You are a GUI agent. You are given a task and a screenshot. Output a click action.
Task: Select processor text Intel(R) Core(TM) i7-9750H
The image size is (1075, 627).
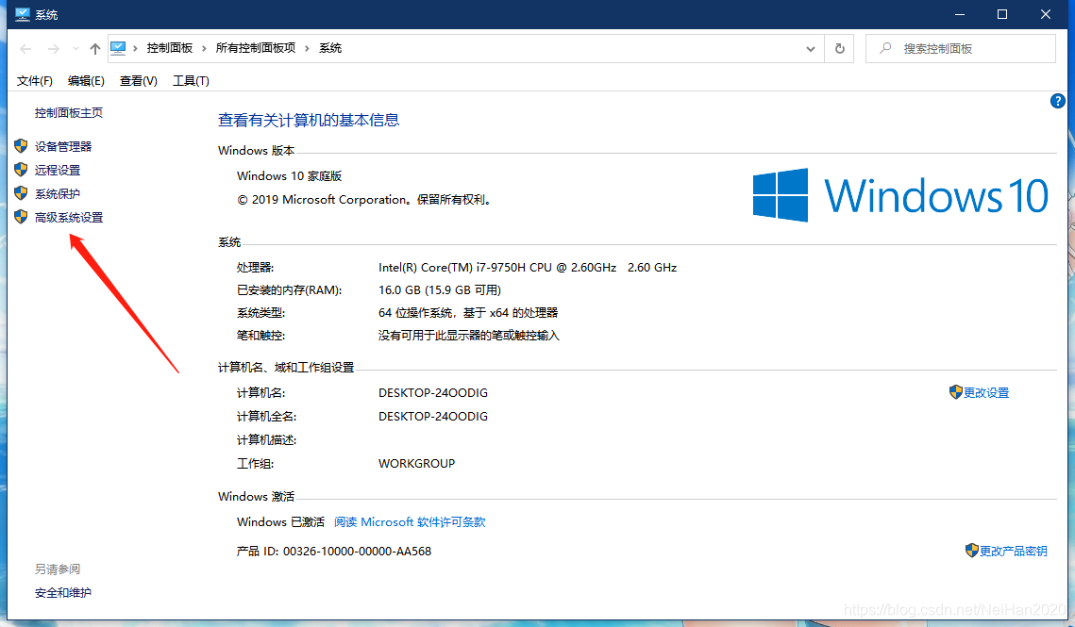[x=465, y=267]
